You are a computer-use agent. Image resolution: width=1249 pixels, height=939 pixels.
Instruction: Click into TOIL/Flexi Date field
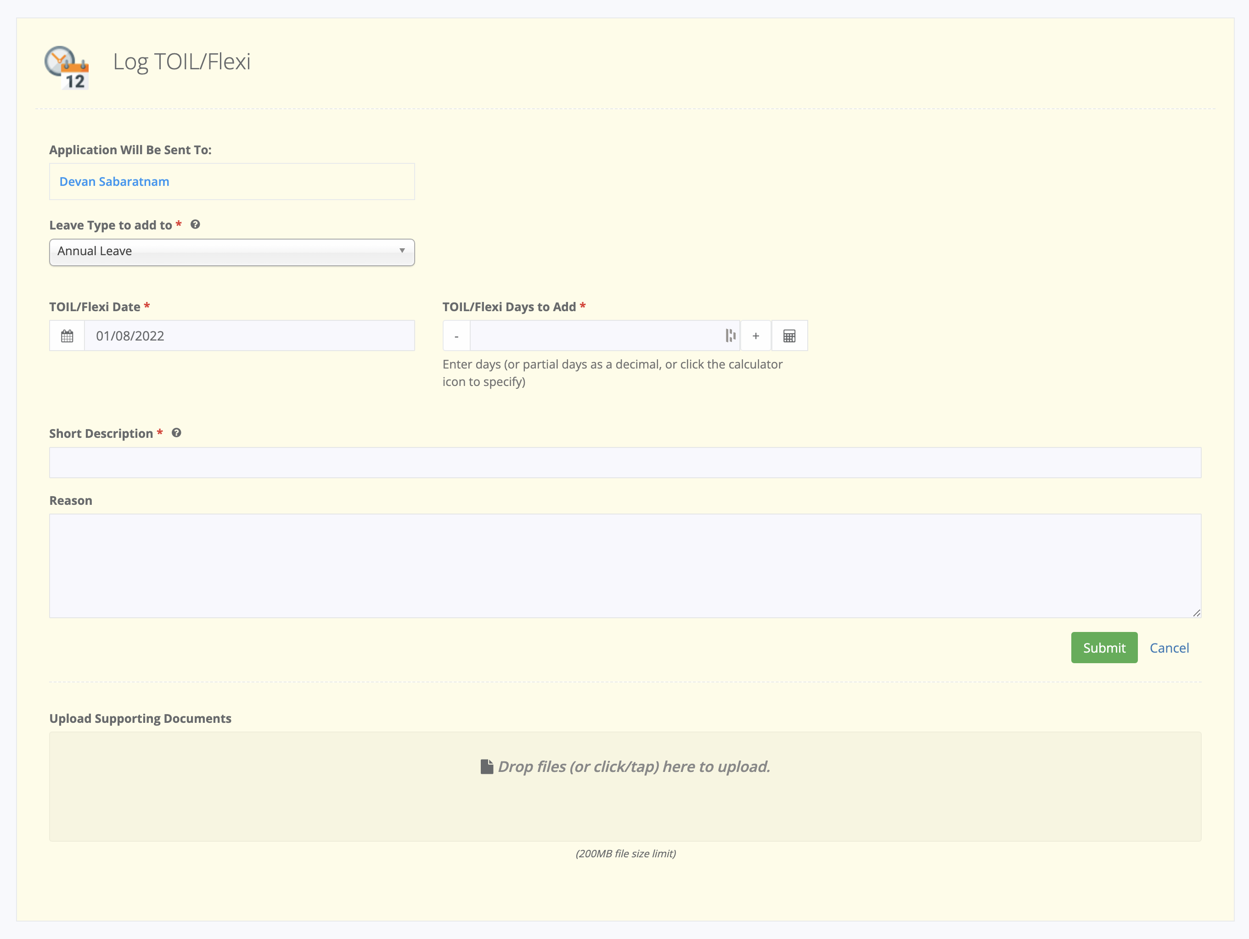tap(248, 336)
